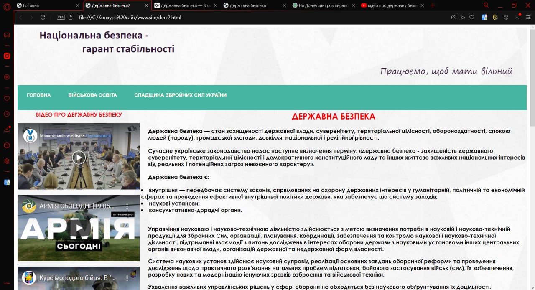Open Instagram panel in sidebar
This screenshot has height=290, width=535.
7,56
